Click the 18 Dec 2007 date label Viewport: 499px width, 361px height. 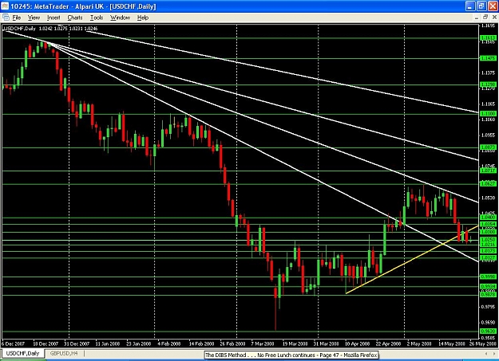coord(46,343)
